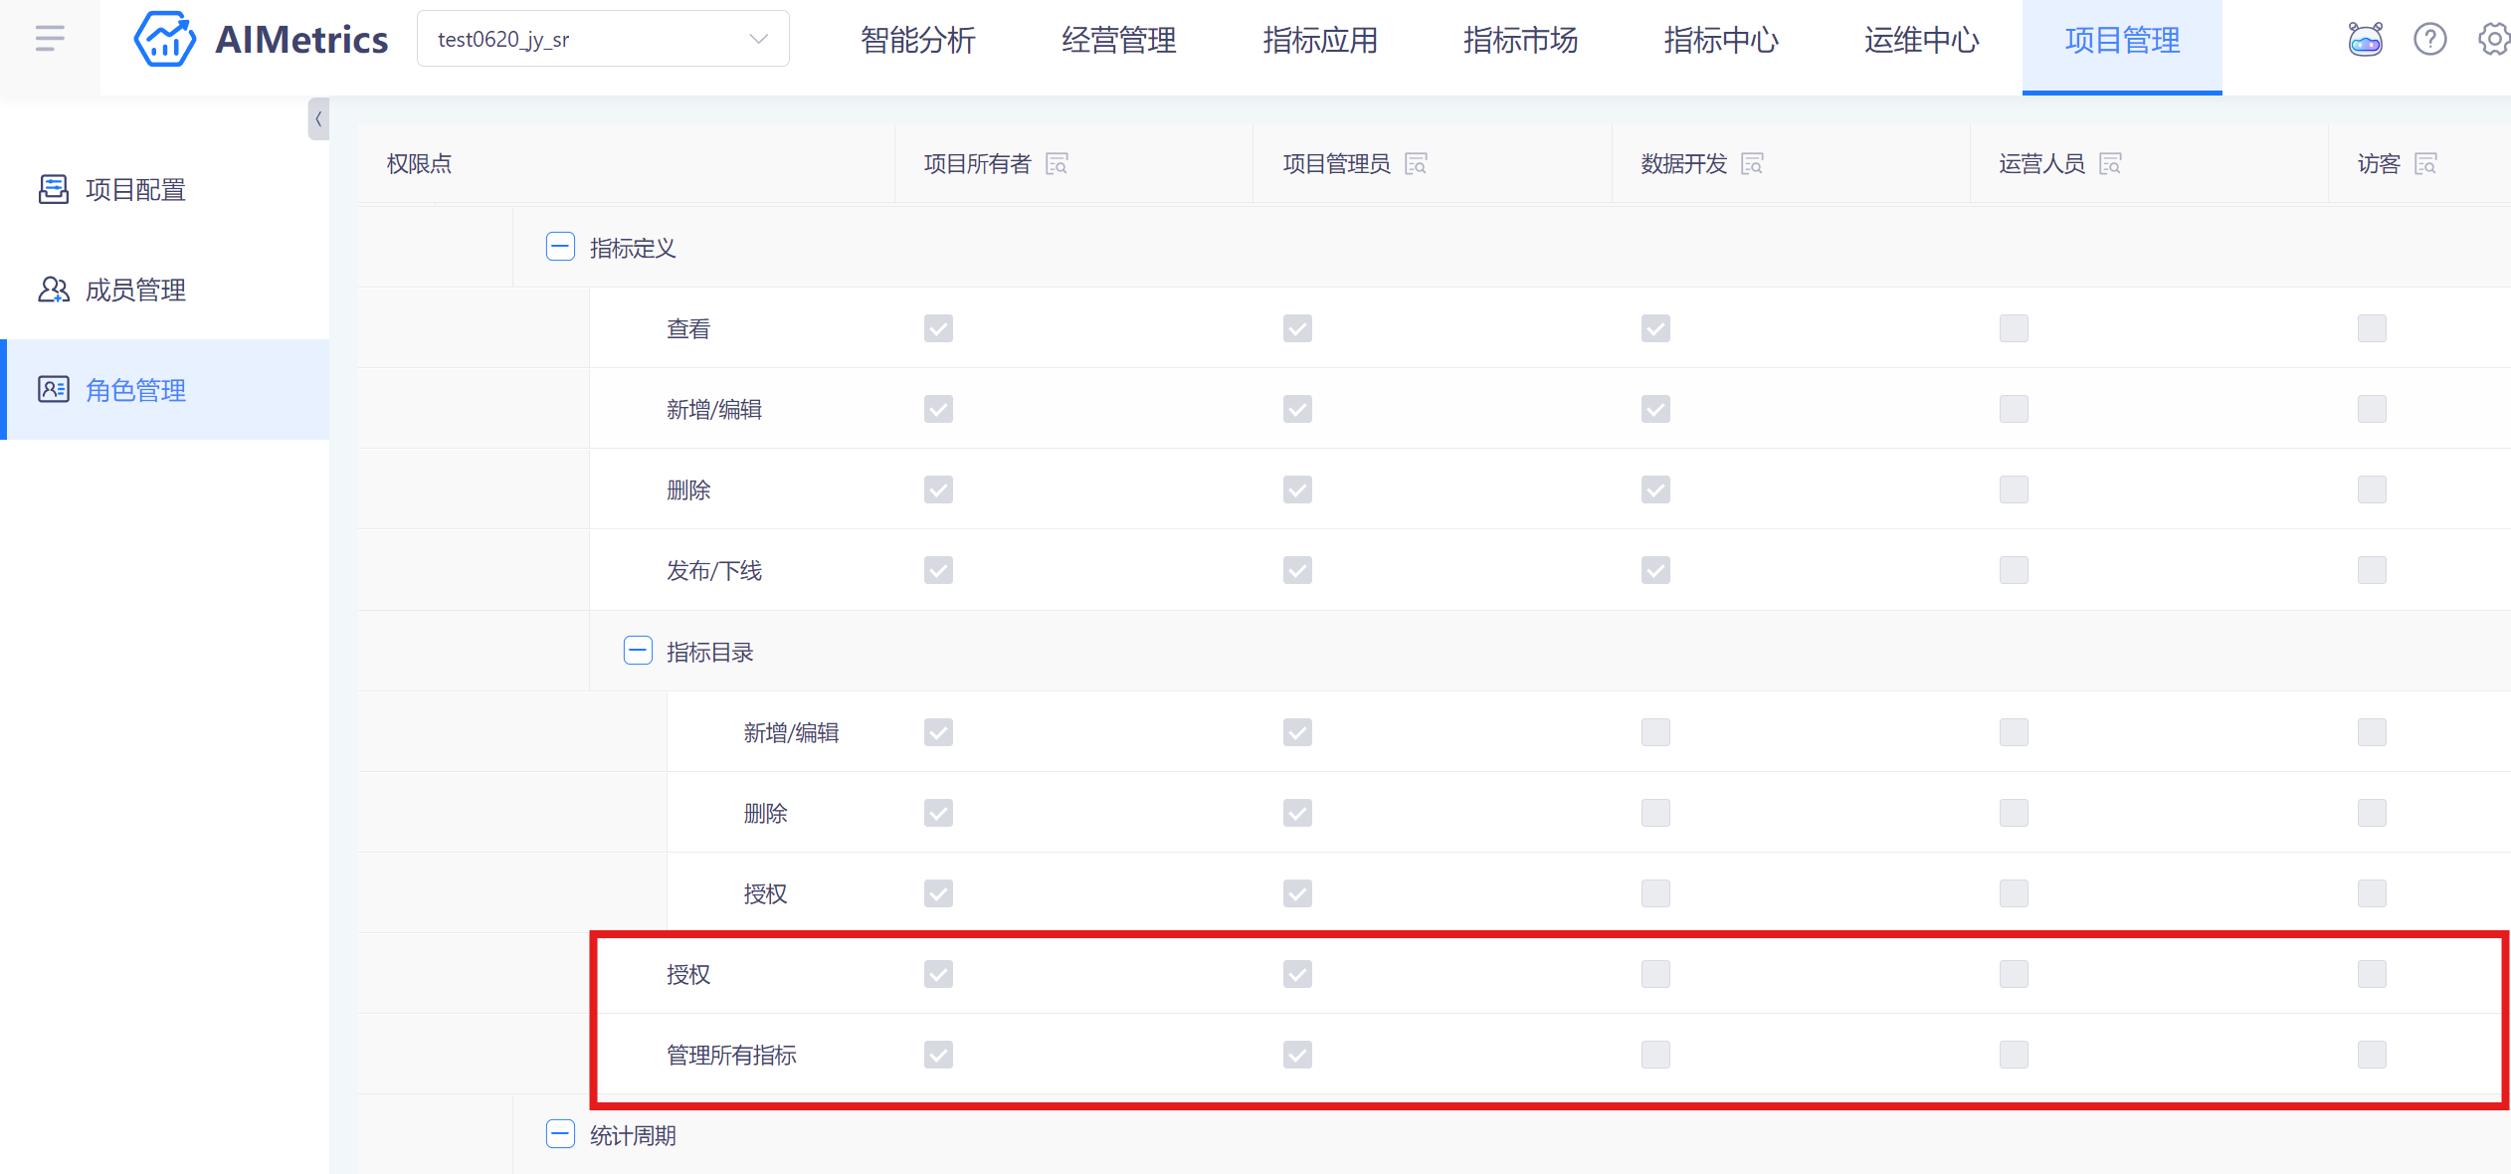Viewport: 2511px width, 1174px height.
Task: Open the test0620_jy_sr project dropdown
Action: pyautogui.click(x=602, y=40)
